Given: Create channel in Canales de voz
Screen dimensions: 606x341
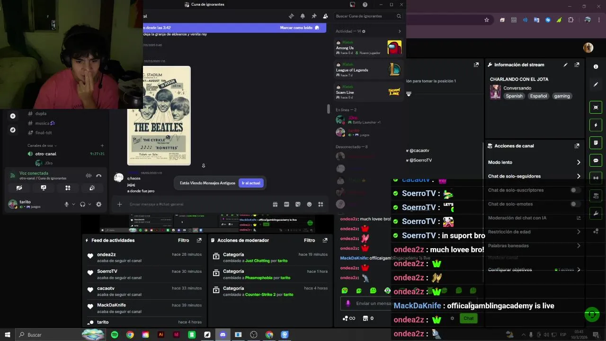Looking at the screenshot, I should (102, 145).
